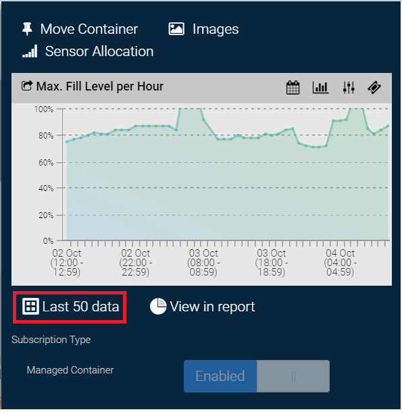Click the ticket tag icon in chart header
Image resolution: width=402 pixels, height=414 pixels.
[374, 87]
